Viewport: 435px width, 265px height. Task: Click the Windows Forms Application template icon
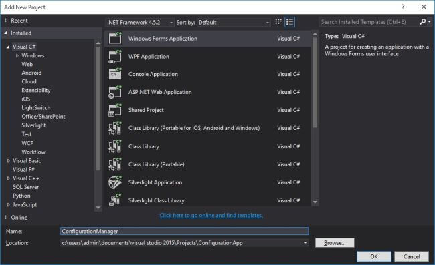point(115,38)
